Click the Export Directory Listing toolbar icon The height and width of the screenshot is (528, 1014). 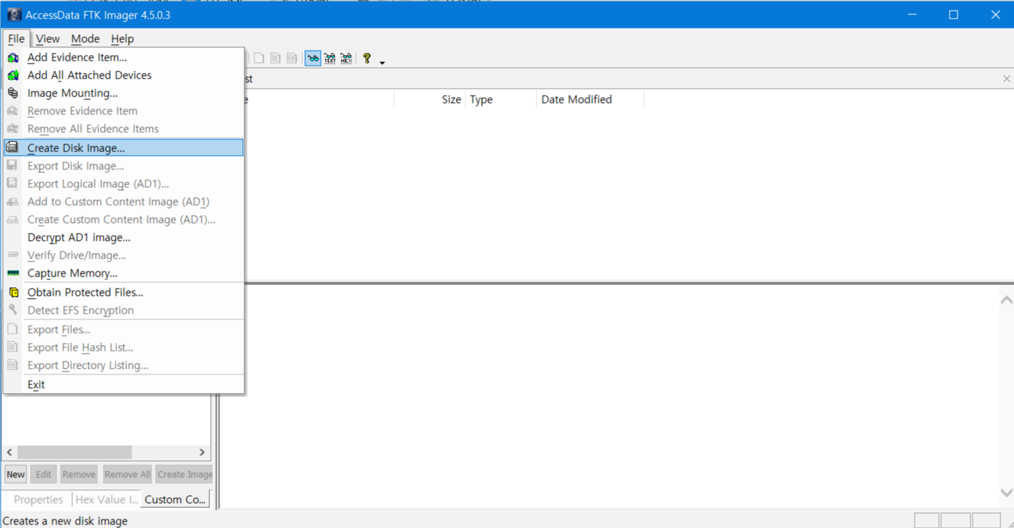[292, 59]
